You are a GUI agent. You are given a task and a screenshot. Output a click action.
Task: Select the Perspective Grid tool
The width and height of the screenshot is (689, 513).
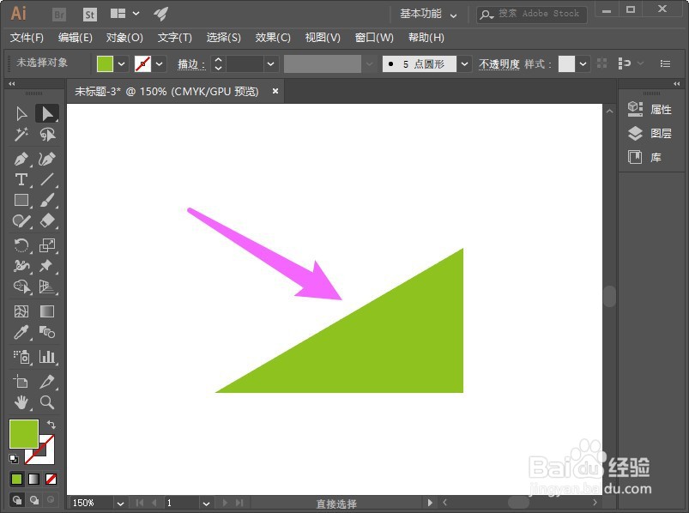coord(47,287)
